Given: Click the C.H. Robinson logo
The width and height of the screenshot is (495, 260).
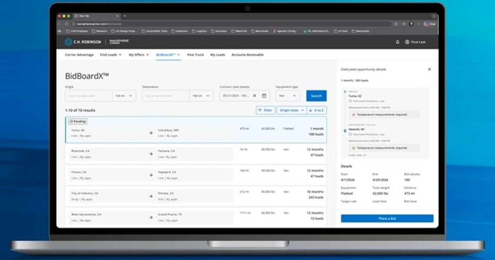Looking at the screenshot, I should (x=82, y=42).
